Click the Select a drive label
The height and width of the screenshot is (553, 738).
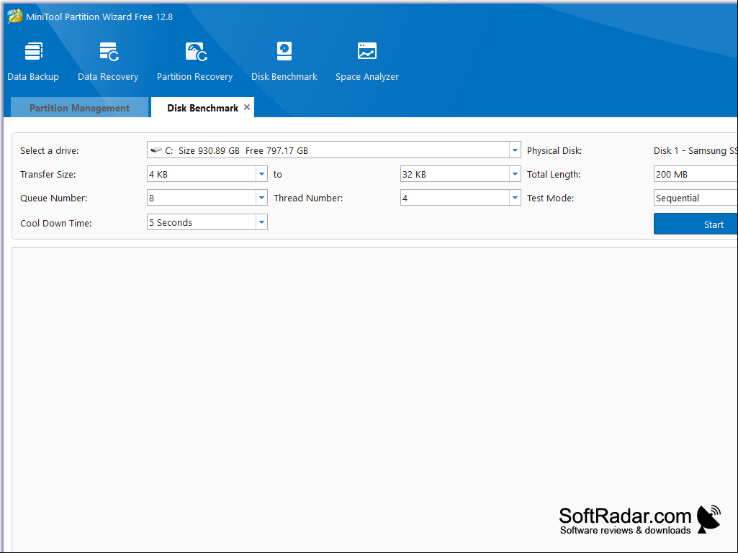(50, 150)
